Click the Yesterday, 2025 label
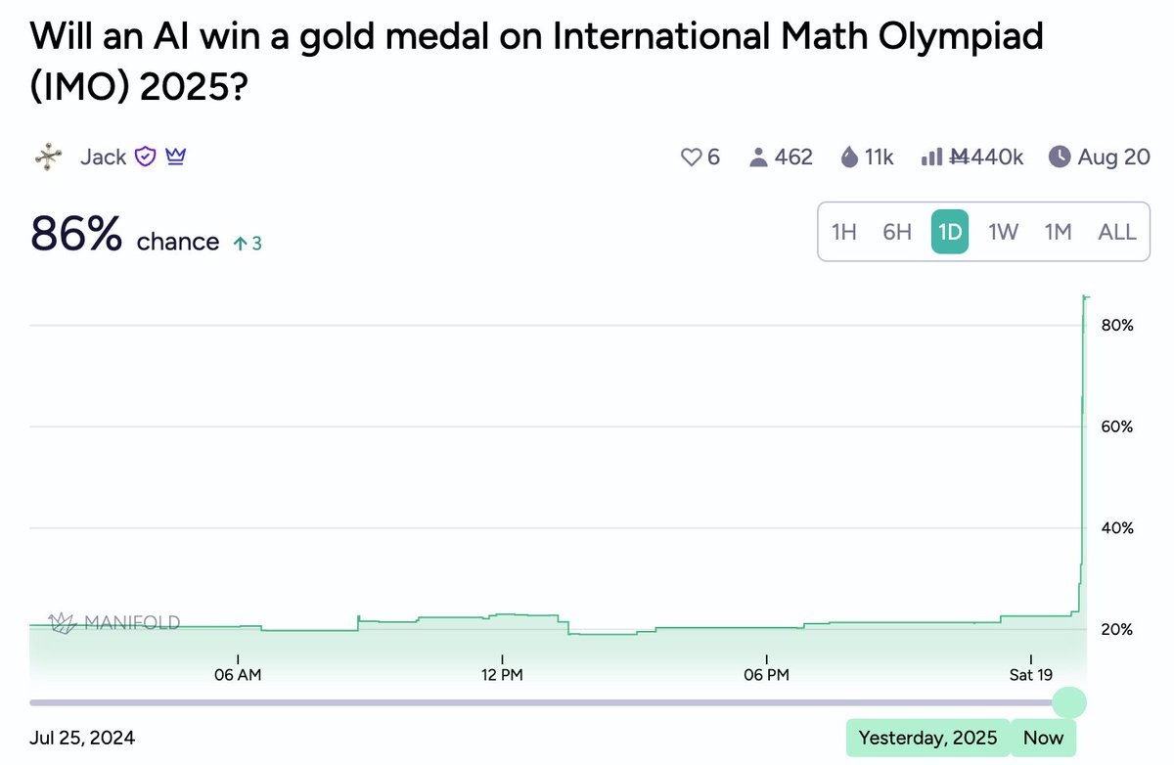Screen dimensions: 1174x765 [x=928, y=738]
